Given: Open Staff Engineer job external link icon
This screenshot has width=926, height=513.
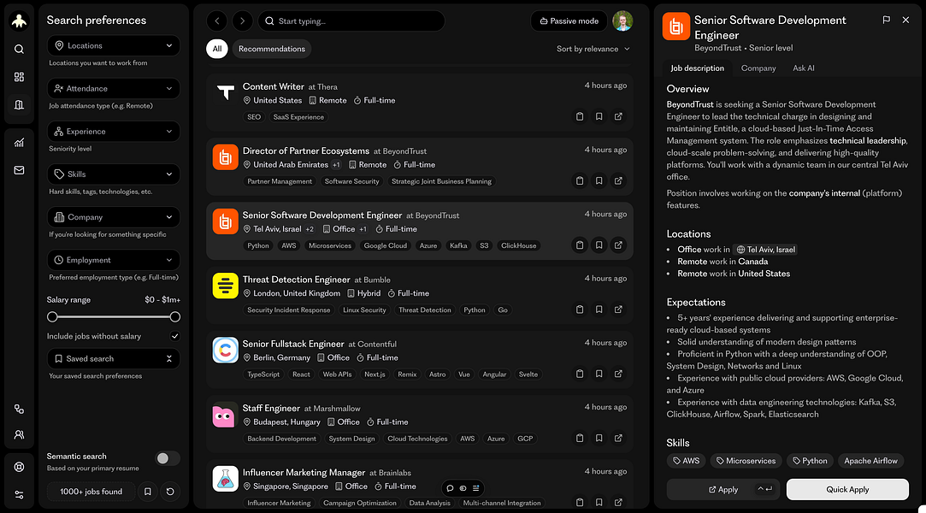Looking at the screenshot, I should pyautogui.click(x=618, y=438).
